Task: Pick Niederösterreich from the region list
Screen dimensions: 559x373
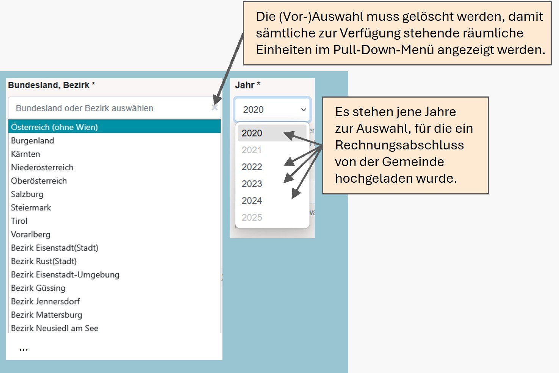Action: [x=42, y=168]
